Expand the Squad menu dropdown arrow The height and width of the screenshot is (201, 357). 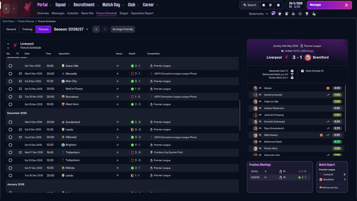(x=69, y=5)
